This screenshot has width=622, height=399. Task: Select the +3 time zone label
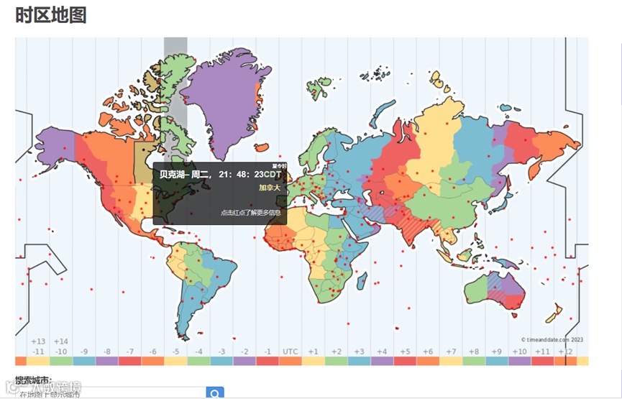359,352
